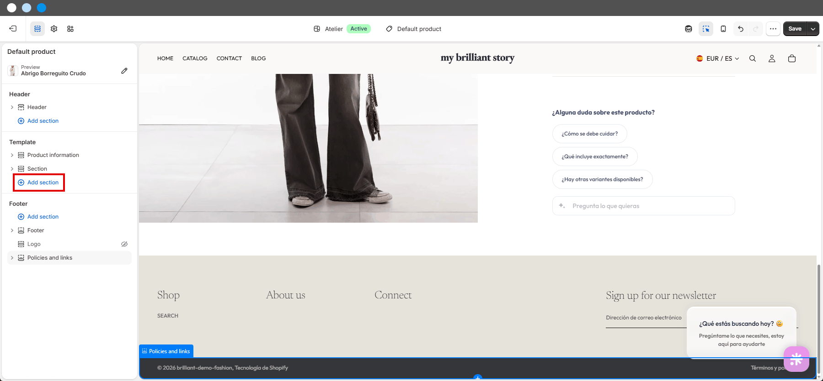Click the undo arrow icon

point(741,29)
